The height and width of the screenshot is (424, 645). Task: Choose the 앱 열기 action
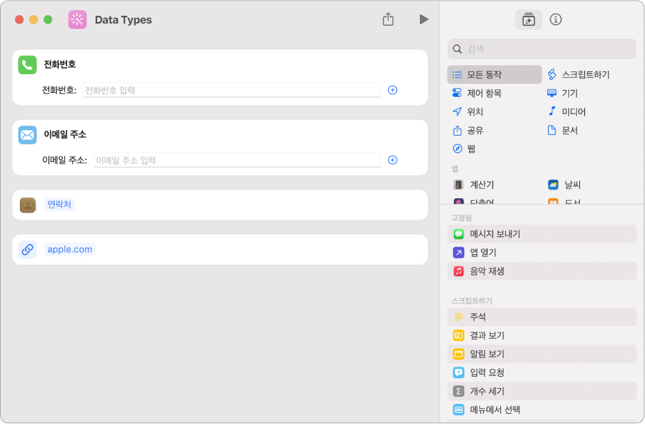(542, 252)
